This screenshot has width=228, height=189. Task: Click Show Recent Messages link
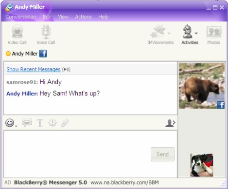[x=34, y=69]
